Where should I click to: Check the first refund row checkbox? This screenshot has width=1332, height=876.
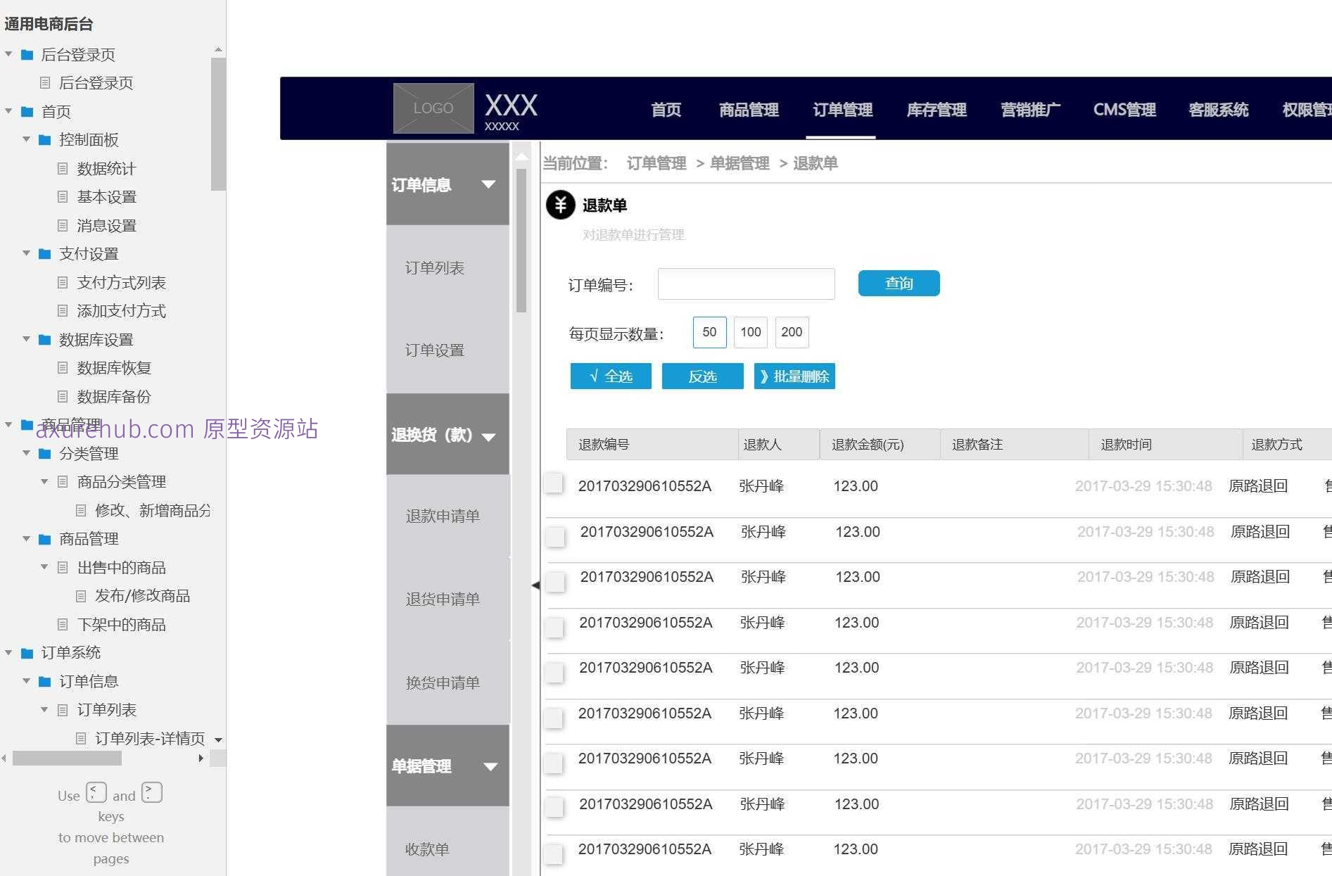point(554,483)
